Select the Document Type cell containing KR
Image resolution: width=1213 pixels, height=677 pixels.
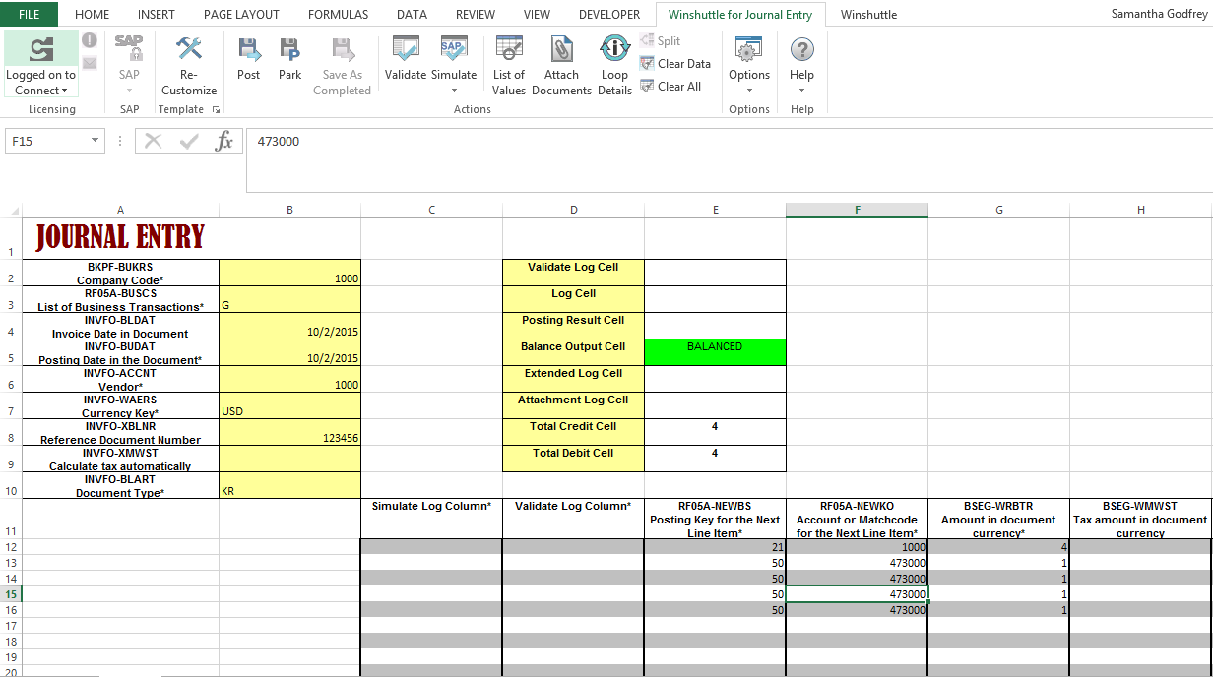289,485
